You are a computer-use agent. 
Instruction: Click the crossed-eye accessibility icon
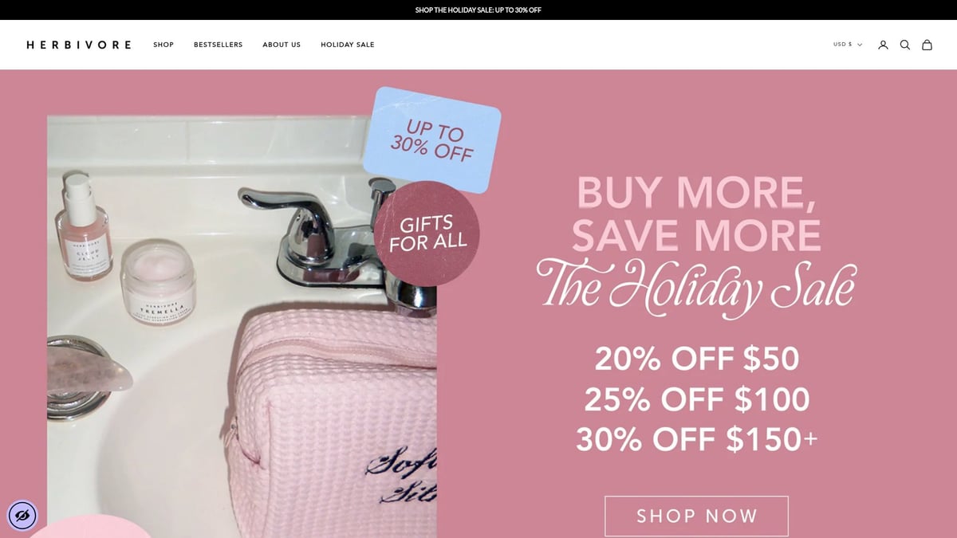point(22,516)
